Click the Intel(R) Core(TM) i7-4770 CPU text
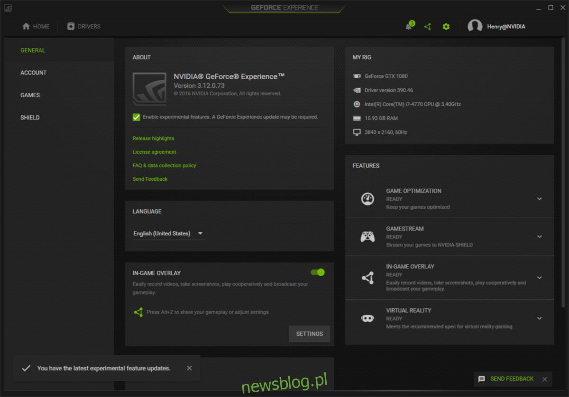The image size is (569, 397). coord(413,104)
